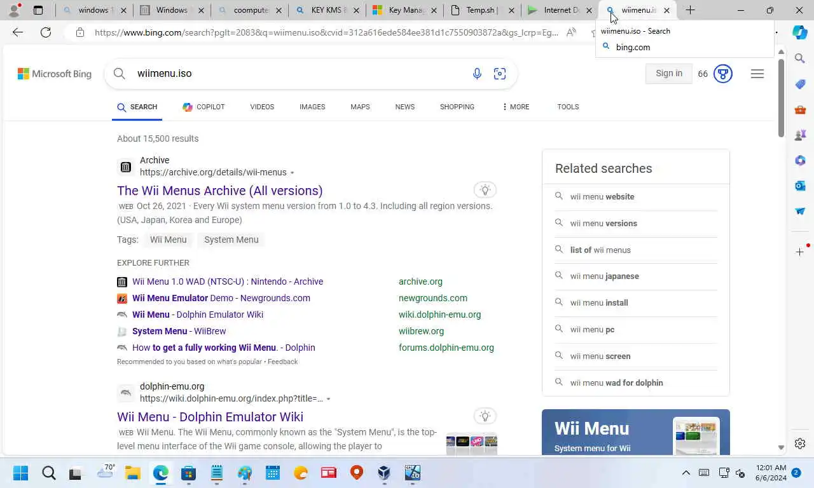Click the page vertical scrollbar thumb

pyautogui.click(x=781, y=98)
